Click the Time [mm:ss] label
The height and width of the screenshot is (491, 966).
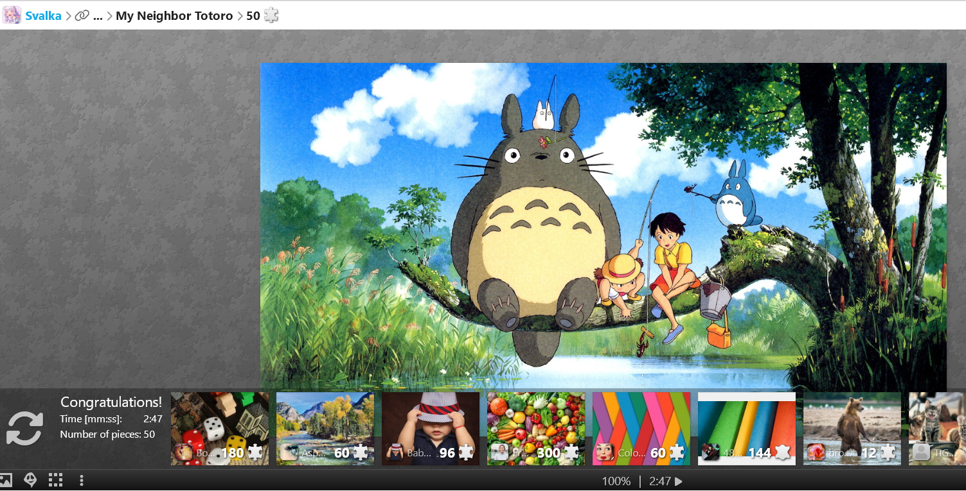click(x=91, y=419)
